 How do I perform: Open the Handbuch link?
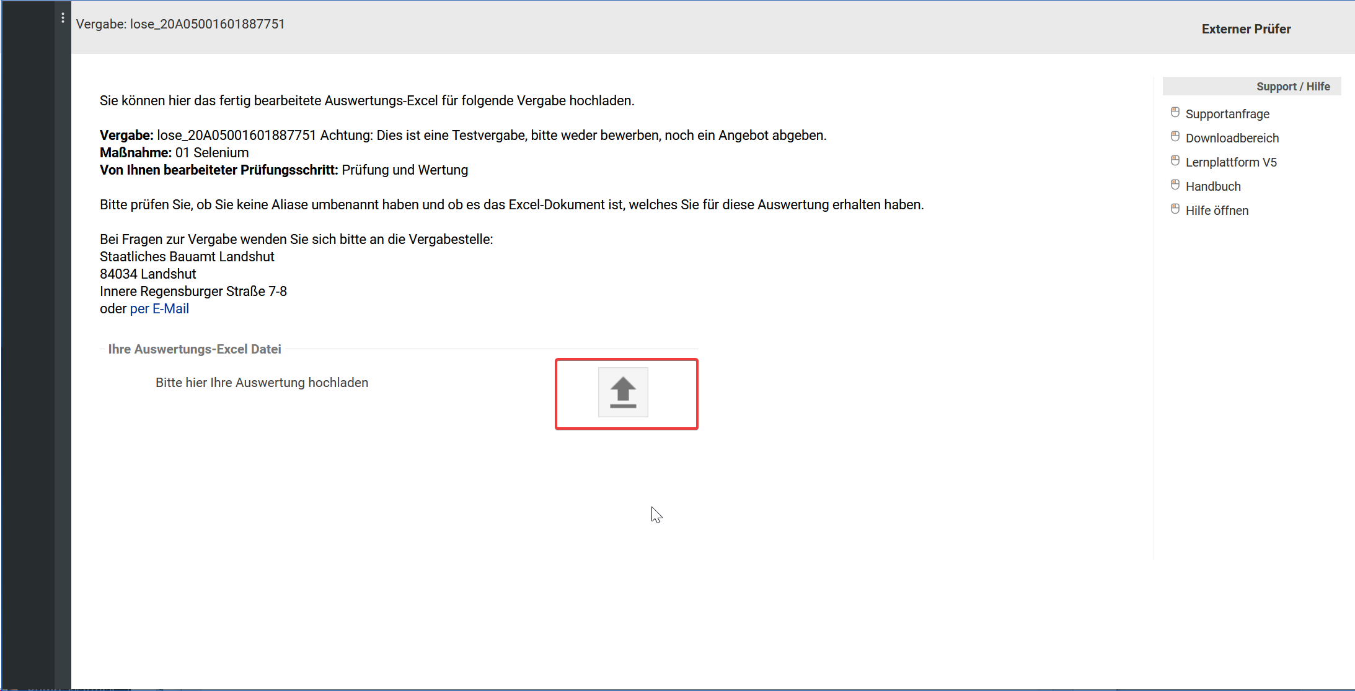click(x=1212, y=186)
